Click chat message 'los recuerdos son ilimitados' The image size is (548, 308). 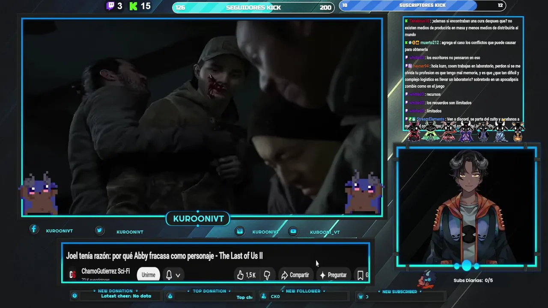coord(448,103)
